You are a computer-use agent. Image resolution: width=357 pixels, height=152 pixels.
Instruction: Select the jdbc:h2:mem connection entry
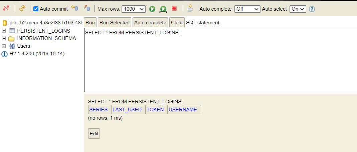coord(46,23)
